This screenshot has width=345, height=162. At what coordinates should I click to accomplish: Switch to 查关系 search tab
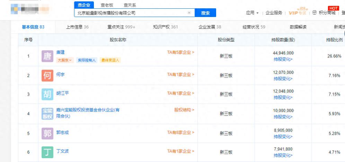pyautogui.click(x=130, y=5)
